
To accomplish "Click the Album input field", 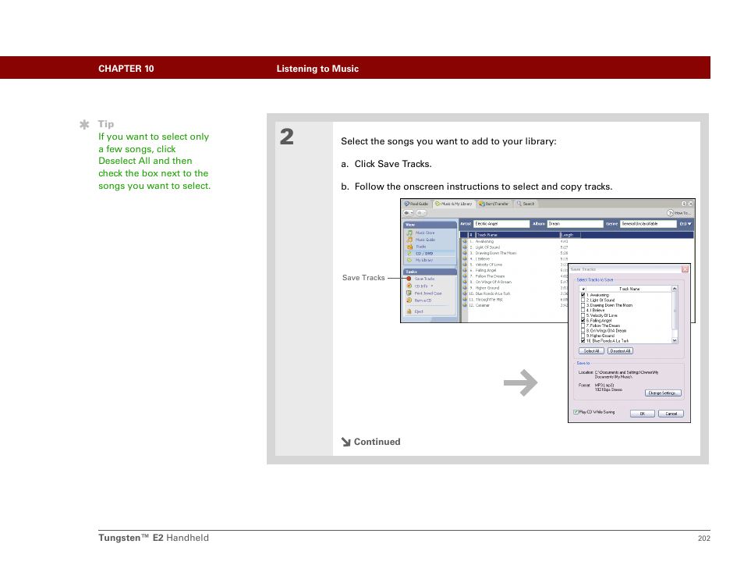I will [575, 224].
